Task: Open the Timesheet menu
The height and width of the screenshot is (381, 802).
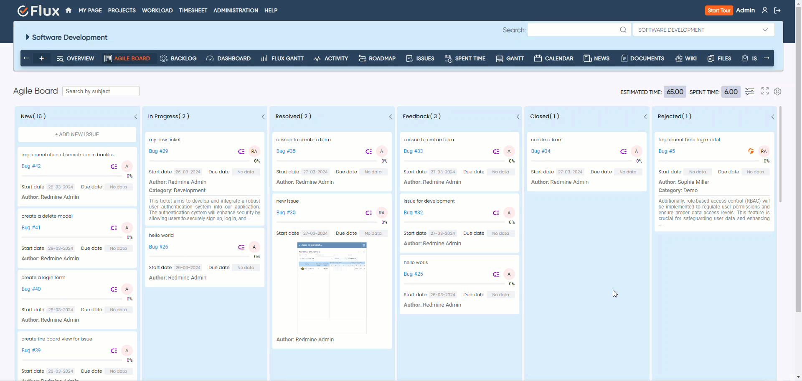Action: (193, 10)
